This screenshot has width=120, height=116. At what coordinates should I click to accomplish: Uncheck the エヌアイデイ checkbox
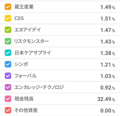(x=8, y=30)
